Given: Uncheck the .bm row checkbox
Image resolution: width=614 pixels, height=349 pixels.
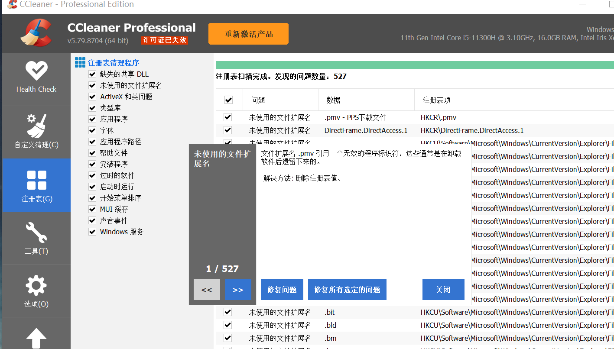Looking at the screenshot, I should coord(227,338).
